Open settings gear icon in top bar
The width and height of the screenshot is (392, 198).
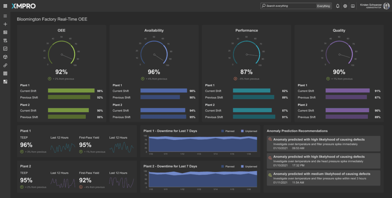tap(345, 6)
